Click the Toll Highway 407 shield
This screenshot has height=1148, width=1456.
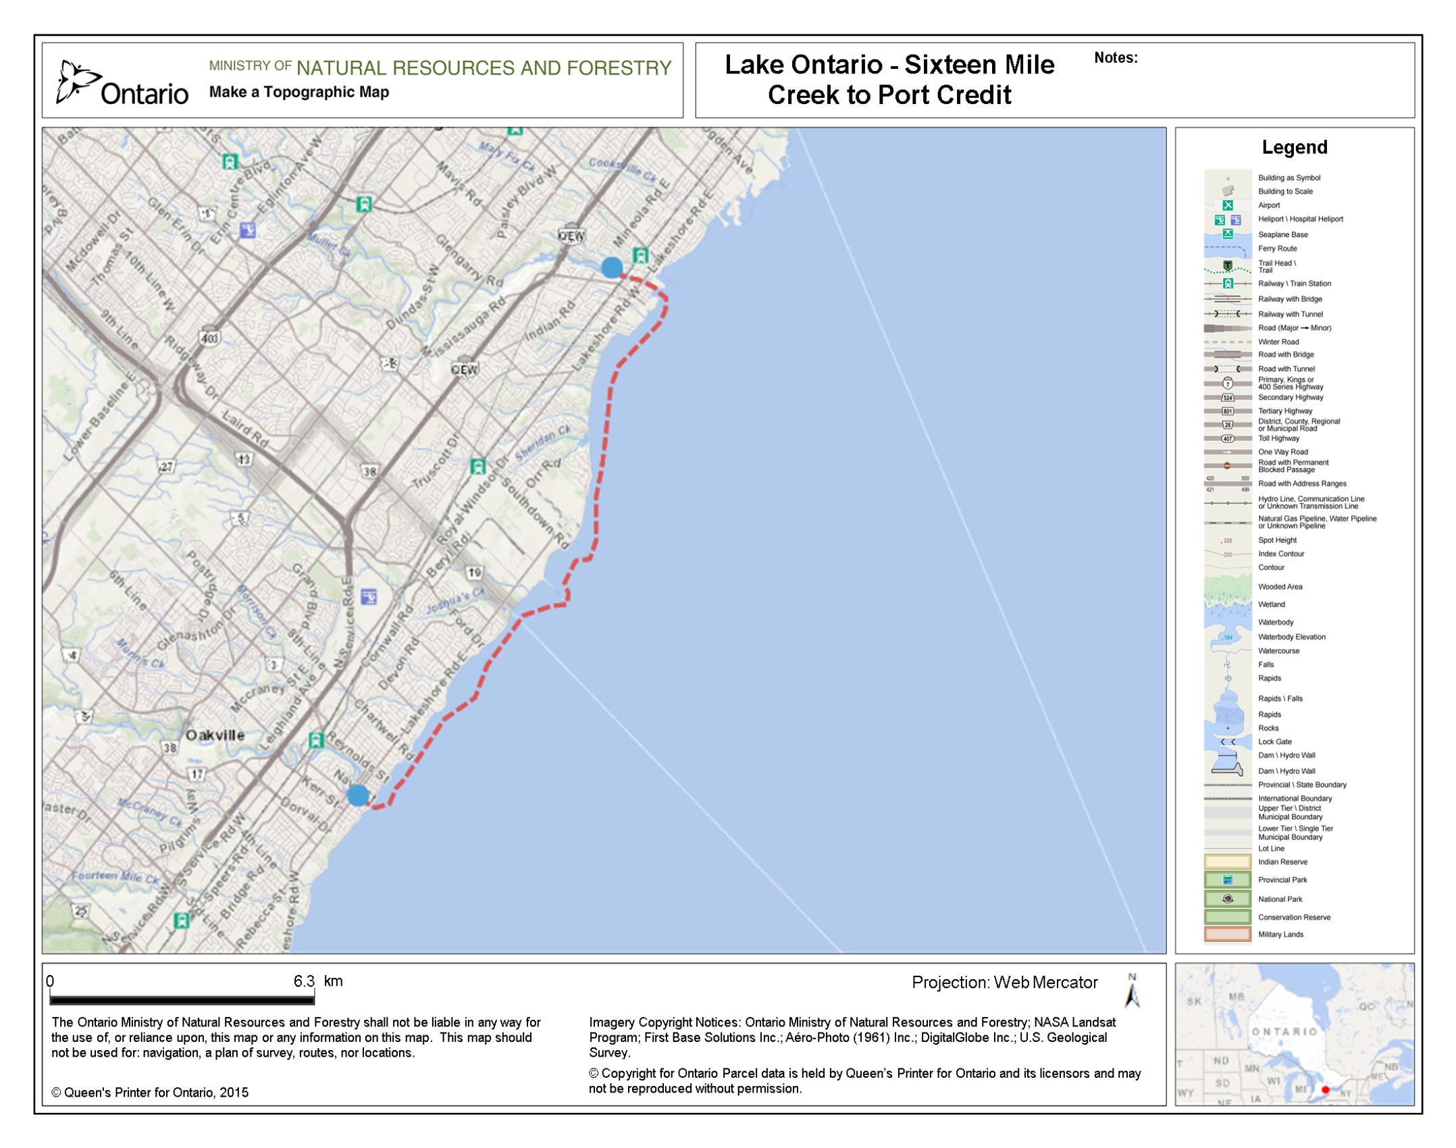pyautogui.click(x=1227, y=439)
